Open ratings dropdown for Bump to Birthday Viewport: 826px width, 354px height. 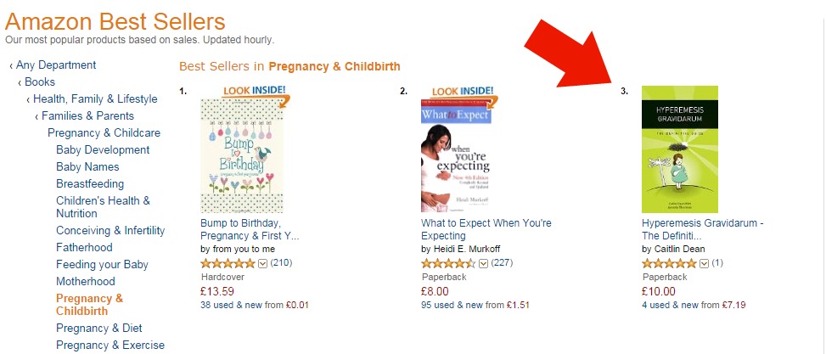(263, 263)
